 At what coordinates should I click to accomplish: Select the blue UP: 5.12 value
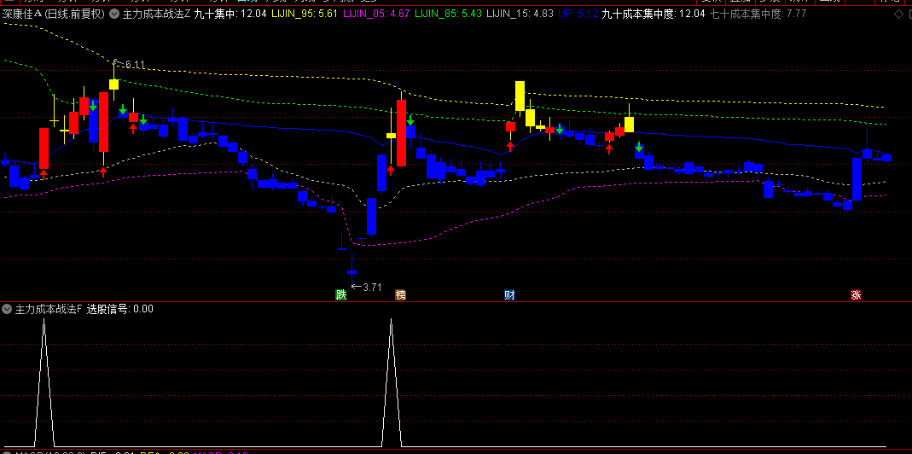click(578, 14)
